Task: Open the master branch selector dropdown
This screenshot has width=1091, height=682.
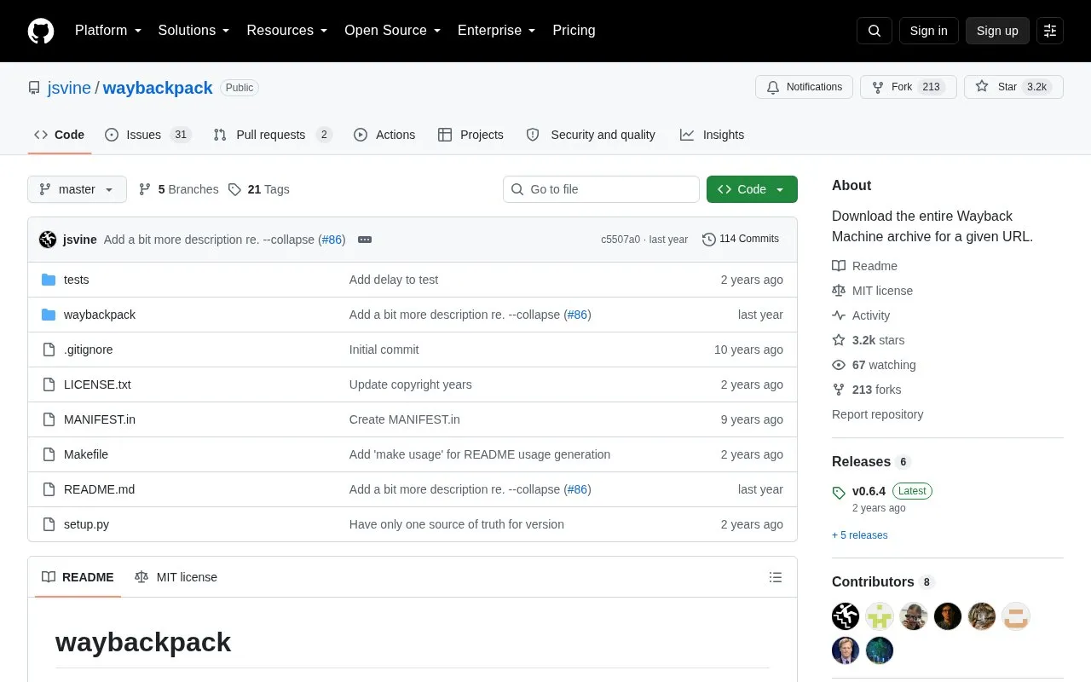Action: [x=77, y=189]
